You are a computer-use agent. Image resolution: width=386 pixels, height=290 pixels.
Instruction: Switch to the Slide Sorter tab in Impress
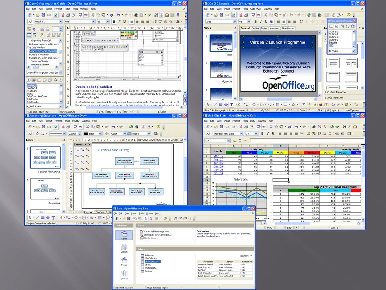point(287,28)
